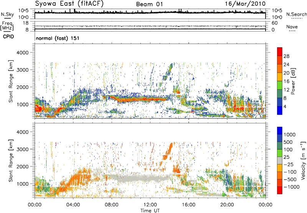Click 'Slant Range [km]' label of power panel
The height and width of the screenshot is (213, 307).
click(x=11, y=81)
